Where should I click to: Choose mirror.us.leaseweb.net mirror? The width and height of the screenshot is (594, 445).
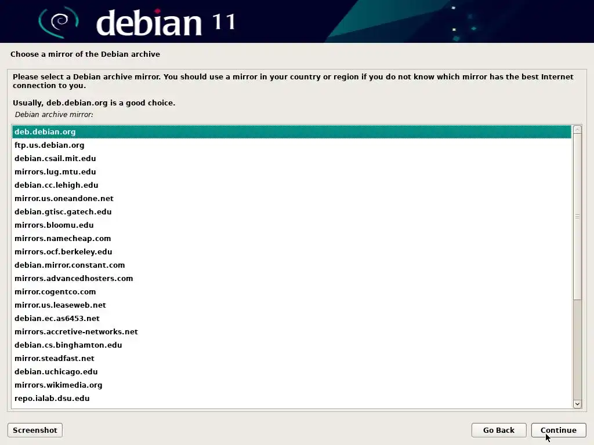tap(291, 305)
